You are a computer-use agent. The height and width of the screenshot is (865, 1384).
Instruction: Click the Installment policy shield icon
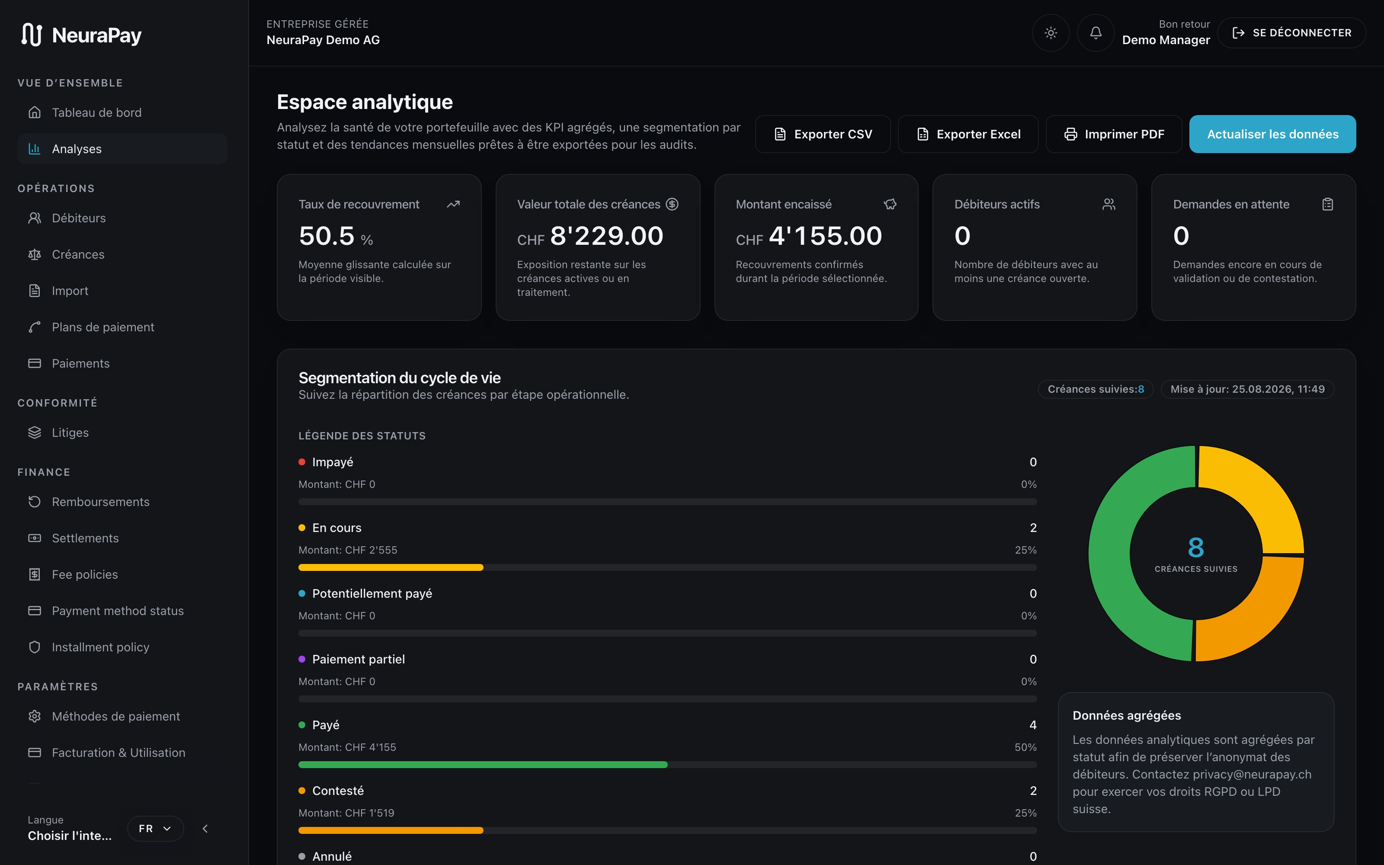(x=35, y=647)
